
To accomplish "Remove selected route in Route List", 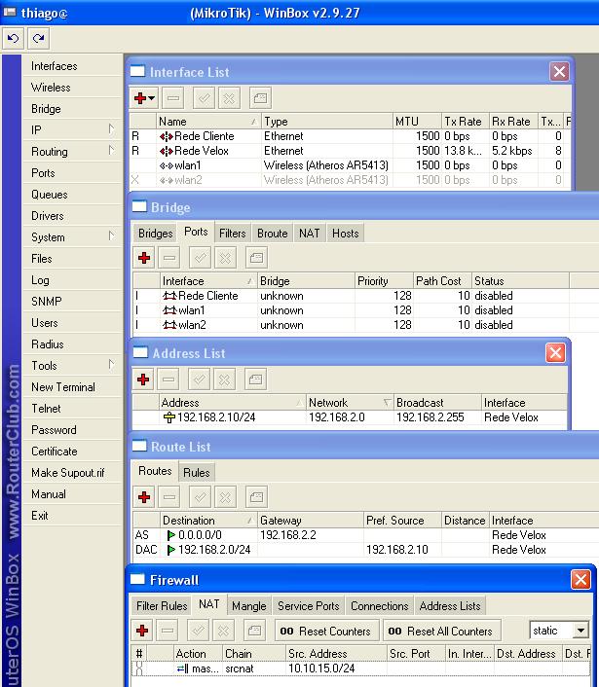I will coord(169,497).
